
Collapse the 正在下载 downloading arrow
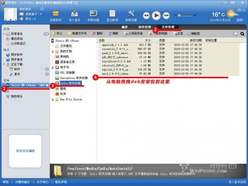[x=4, y=64]
